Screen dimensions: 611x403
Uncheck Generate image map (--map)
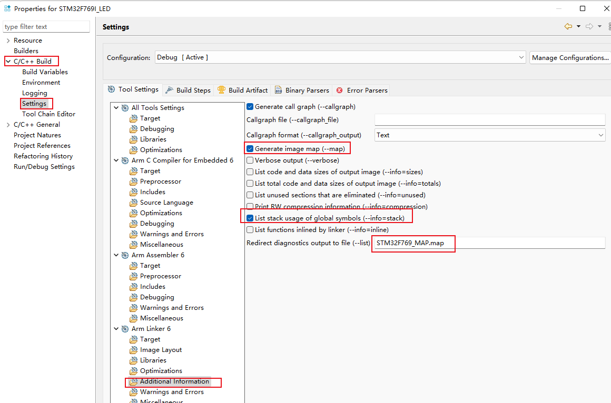[250, 149]
